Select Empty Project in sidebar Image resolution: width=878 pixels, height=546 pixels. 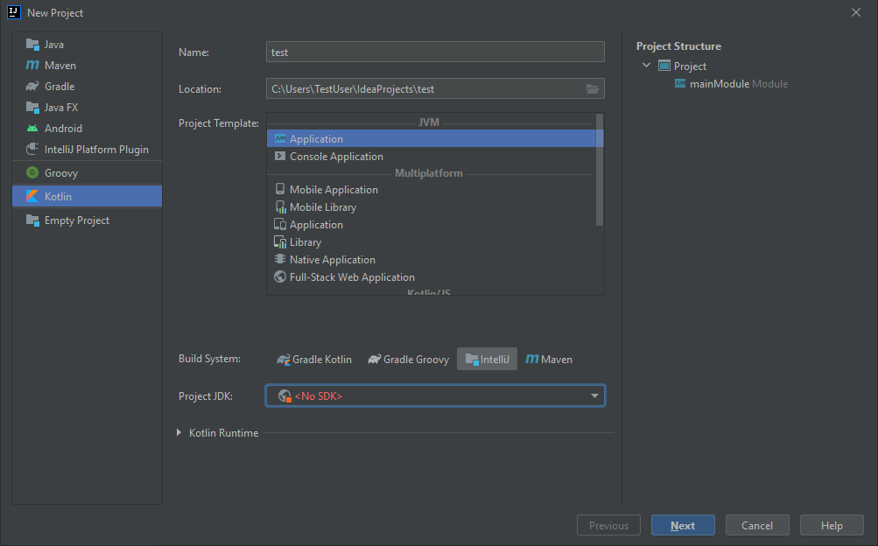[x=77, y=220]
